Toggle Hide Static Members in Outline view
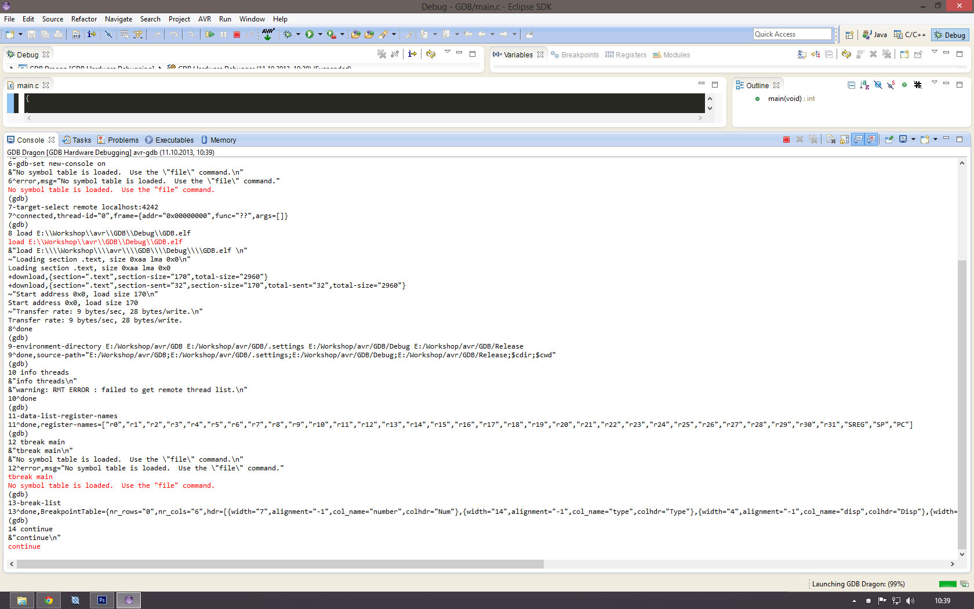Image resolution: width=974 pixels, height=609 pixels. 891,85
